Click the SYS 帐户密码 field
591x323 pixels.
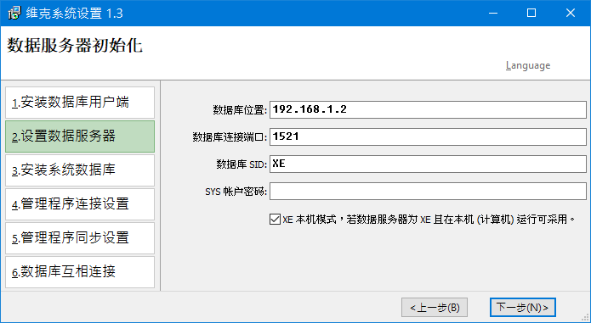(428, 192)
